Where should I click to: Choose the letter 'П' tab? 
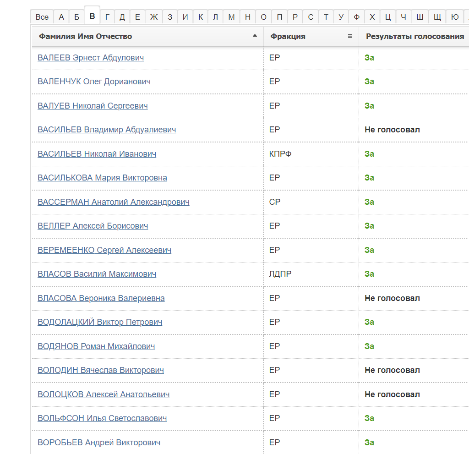tap(279, 17)
